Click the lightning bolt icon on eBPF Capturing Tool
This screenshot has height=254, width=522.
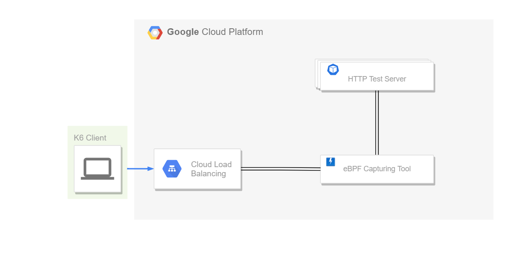pyautogui.click(x=331, y=162)
